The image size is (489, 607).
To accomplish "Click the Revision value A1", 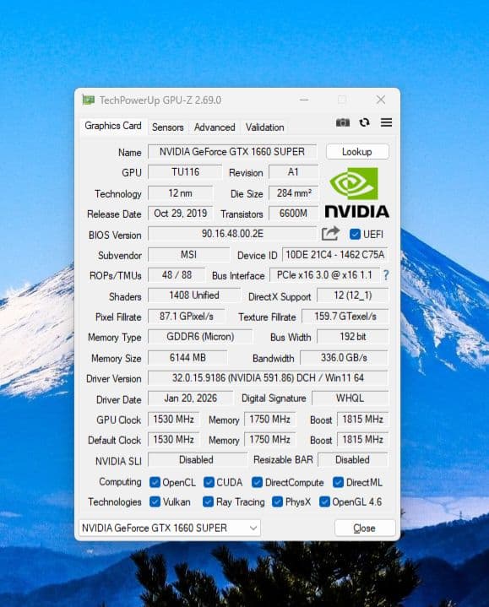I will pos(293,172).
